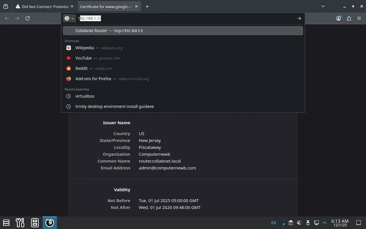Go forward one page
This screenshot has width=366, height=229.
17,18
